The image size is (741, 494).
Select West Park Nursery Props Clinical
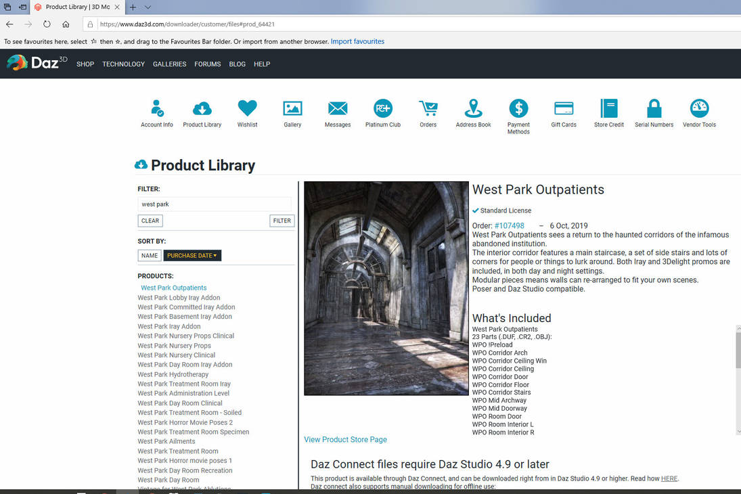[x=185, y=336]
